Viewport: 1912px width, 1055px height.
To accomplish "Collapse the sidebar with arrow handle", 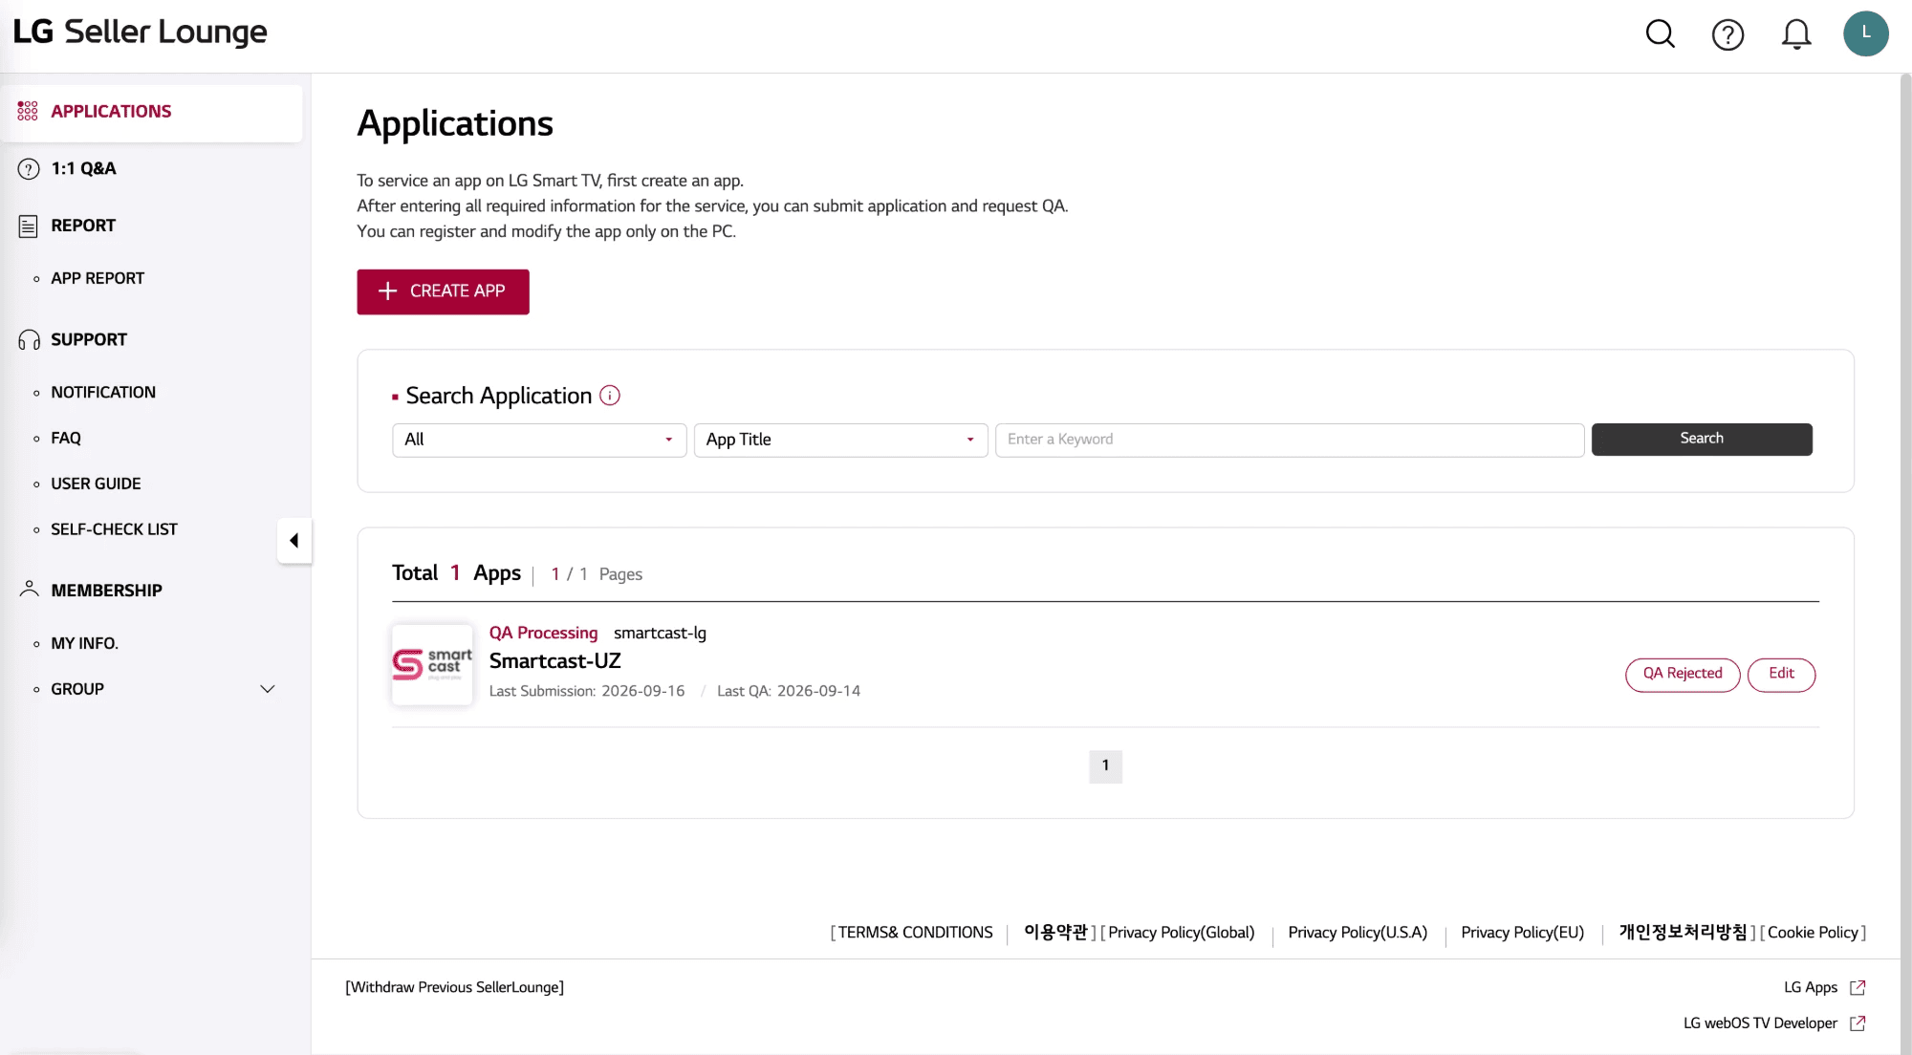I will 294,541.
